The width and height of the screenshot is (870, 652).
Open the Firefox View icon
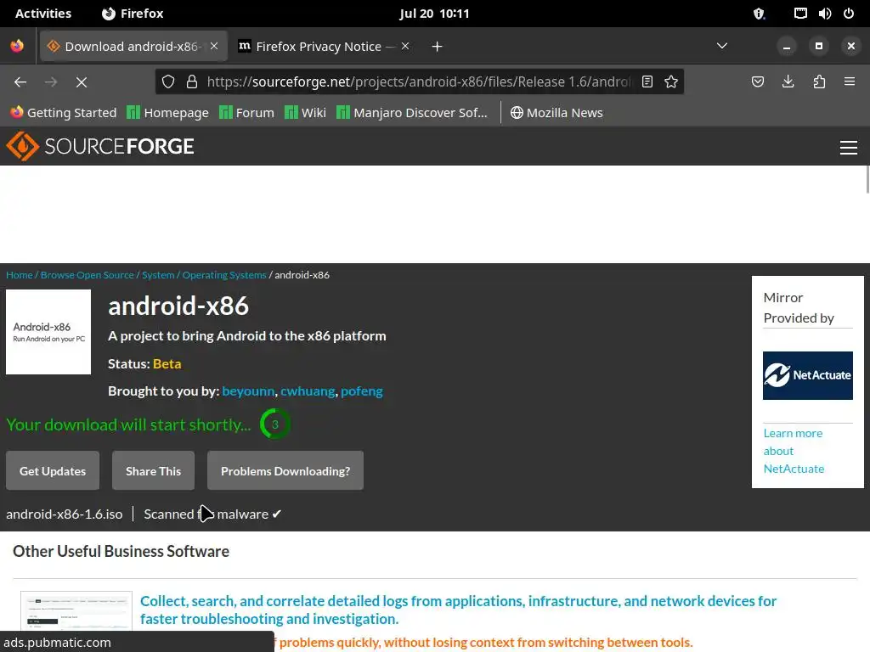pos(17,46)
